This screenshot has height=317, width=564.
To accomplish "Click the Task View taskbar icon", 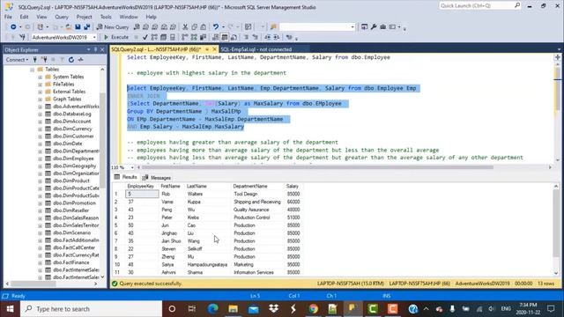I will click(192, 309).
